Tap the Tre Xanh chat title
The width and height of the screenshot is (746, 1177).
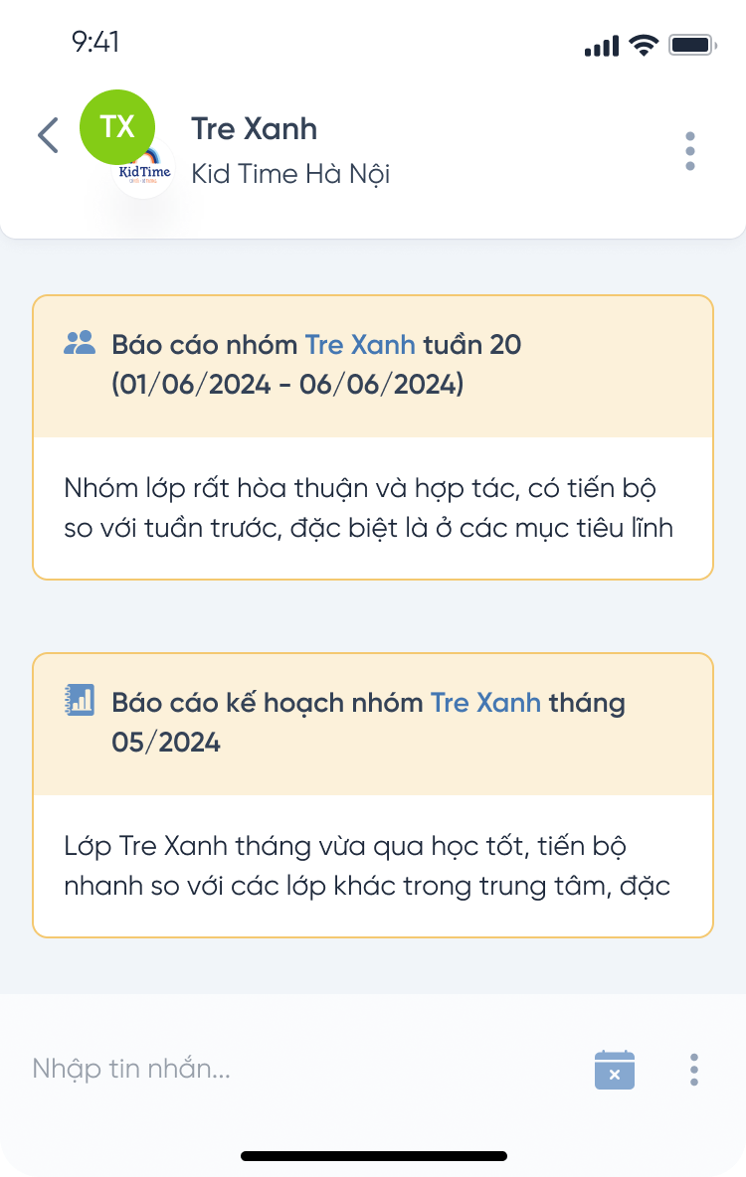click(254, 128)
